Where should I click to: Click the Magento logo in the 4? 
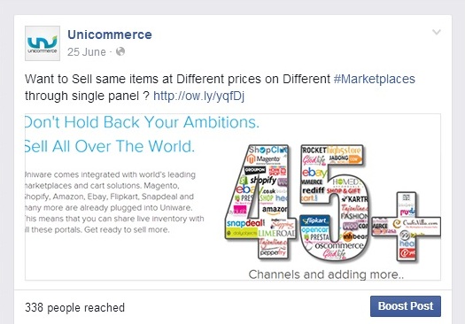tap(264, 159)
